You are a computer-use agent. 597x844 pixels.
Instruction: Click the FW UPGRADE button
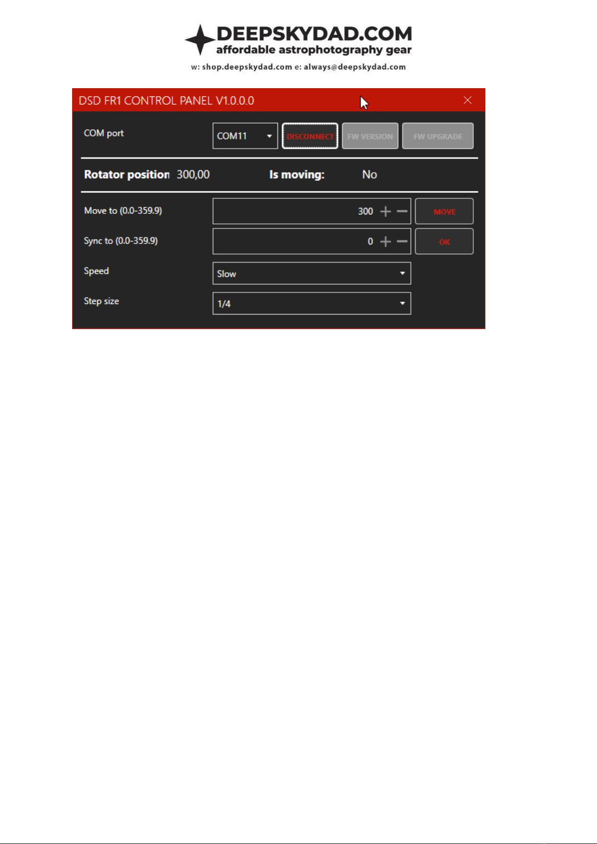click(x=438, y=136)
